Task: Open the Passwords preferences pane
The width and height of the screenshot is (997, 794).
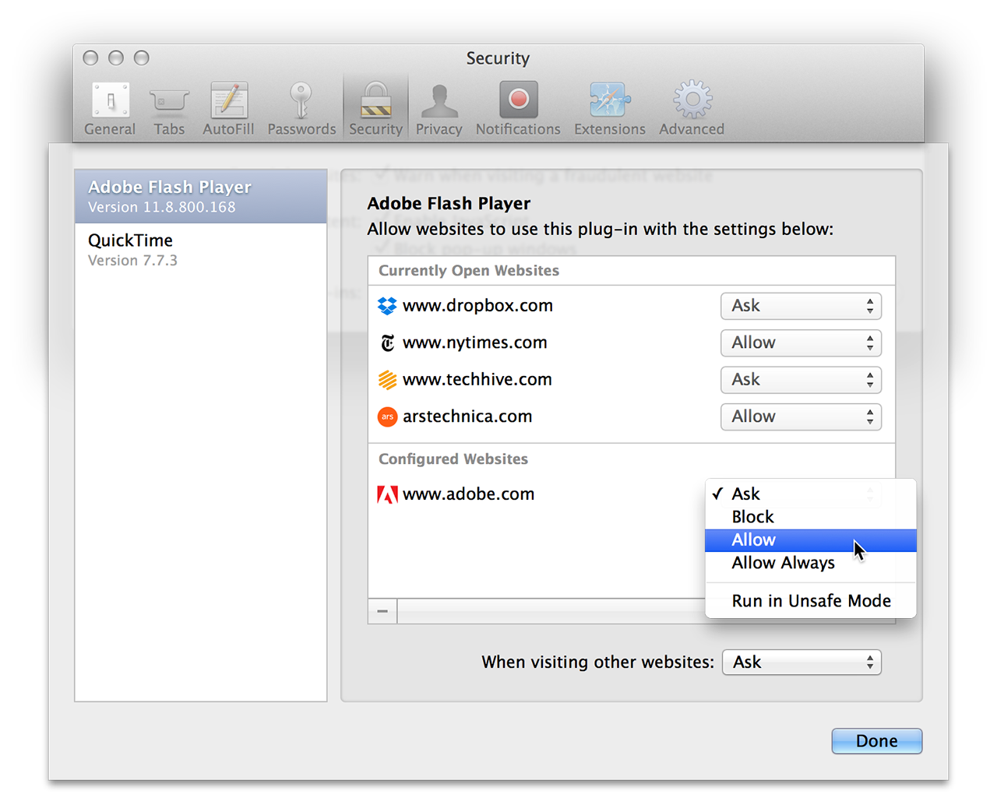Action: coord(301,109)
